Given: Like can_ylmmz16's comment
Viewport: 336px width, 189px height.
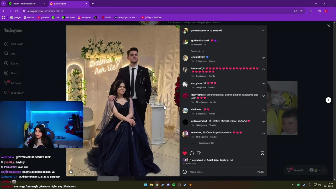Looking at the screenshot, I should point(264,84).
